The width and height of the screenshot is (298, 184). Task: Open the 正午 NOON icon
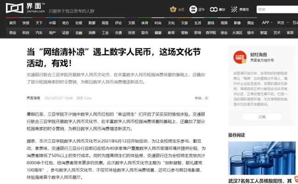tap(193, 9)
